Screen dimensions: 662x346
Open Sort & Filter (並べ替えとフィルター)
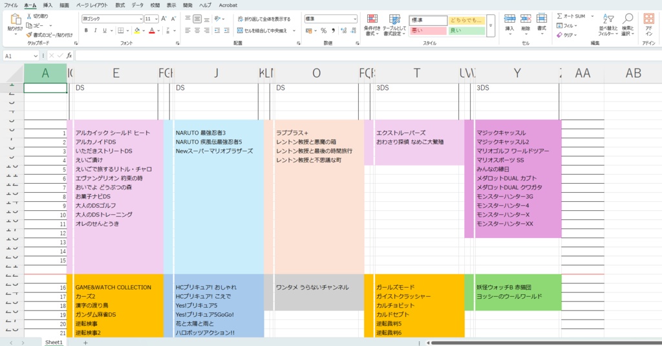point(608,25)
